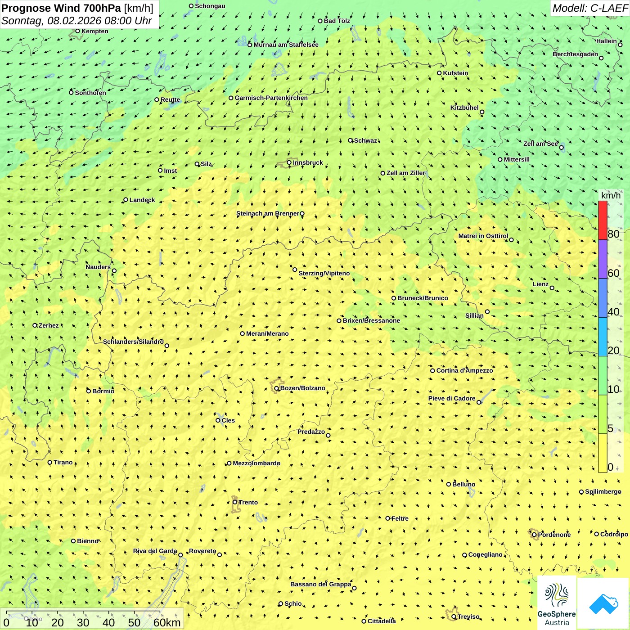Click the 'Kufstein' label

tap(455, 73)
